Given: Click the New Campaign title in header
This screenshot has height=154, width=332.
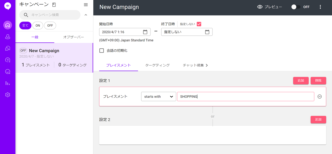Looking at the screenshot, I should pos(119,7).
